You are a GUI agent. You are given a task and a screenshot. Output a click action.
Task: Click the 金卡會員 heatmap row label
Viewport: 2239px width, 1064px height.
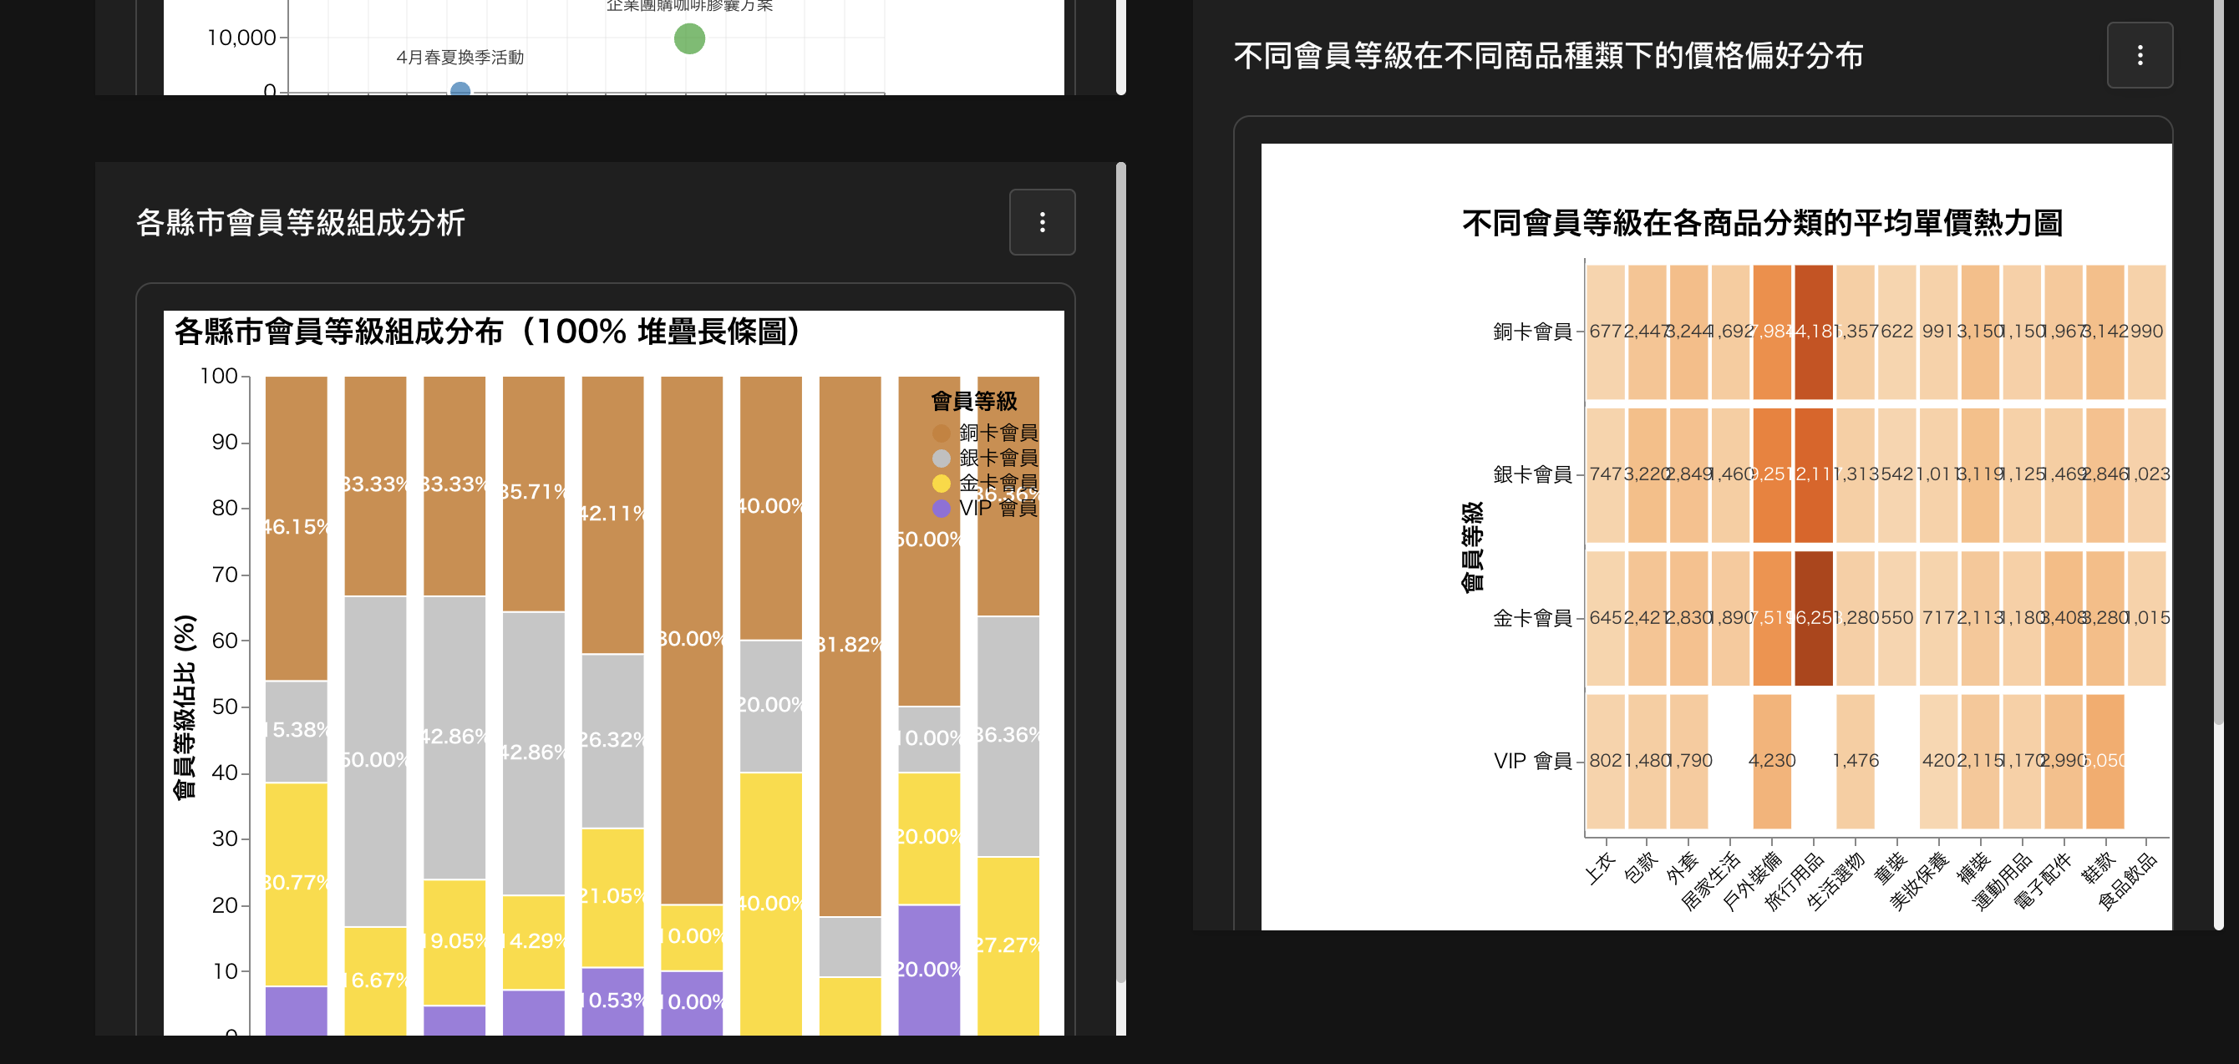[1532, 618]
